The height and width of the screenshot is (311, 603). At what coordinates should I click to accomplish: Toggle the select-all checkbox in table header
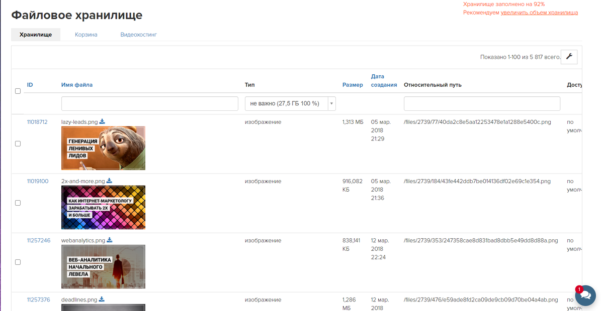(x=18, y=91)
